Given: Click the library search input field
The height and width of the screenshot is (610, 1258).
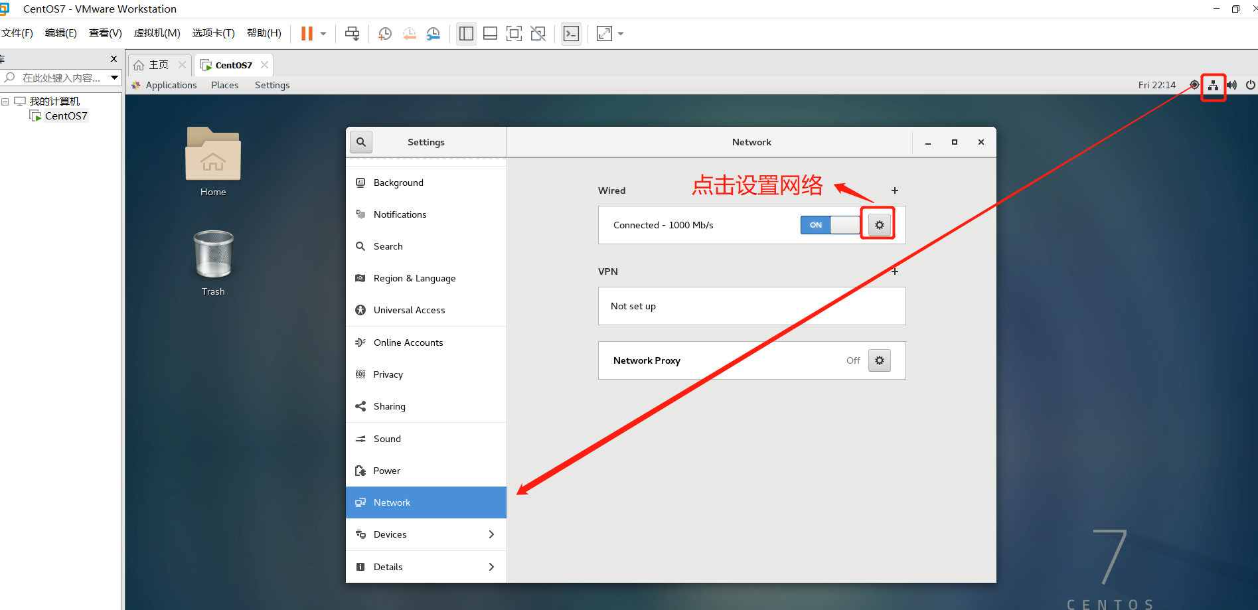Looking at the screenshot, I should click(62, 78).
